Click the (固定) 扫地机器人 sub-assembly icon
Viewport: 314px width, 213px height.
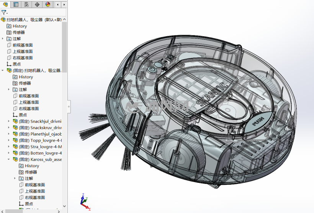(x=9, y=70)
